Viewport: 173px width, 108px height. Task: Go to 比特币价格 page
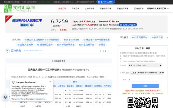point(89,8)
